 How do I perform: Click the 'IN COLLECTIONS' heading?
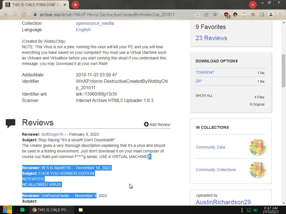(212, 127)
